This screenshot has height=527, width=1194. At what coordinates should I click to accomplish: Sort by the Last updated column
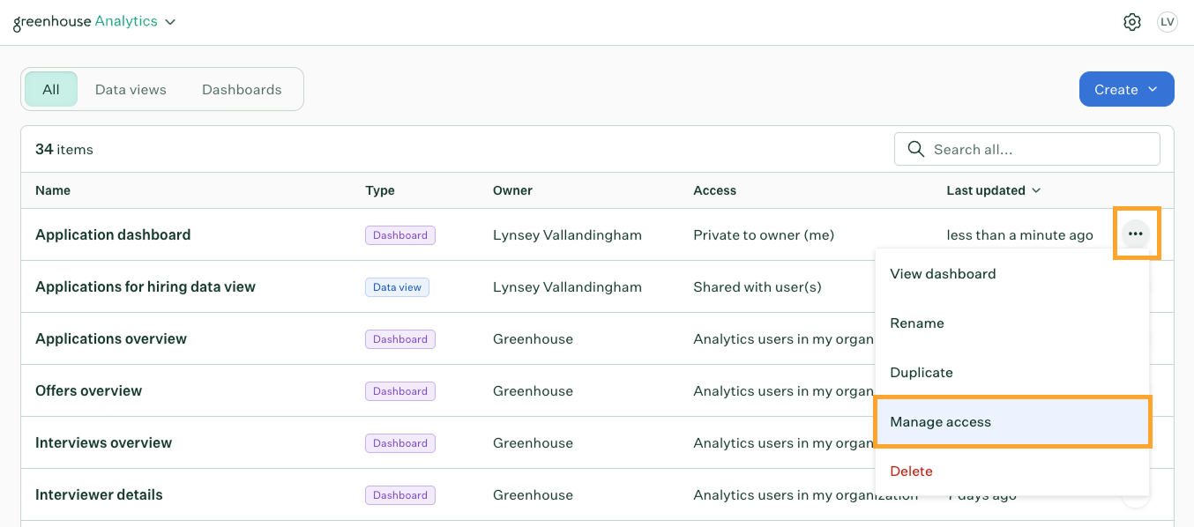click(x=993, y=190)
